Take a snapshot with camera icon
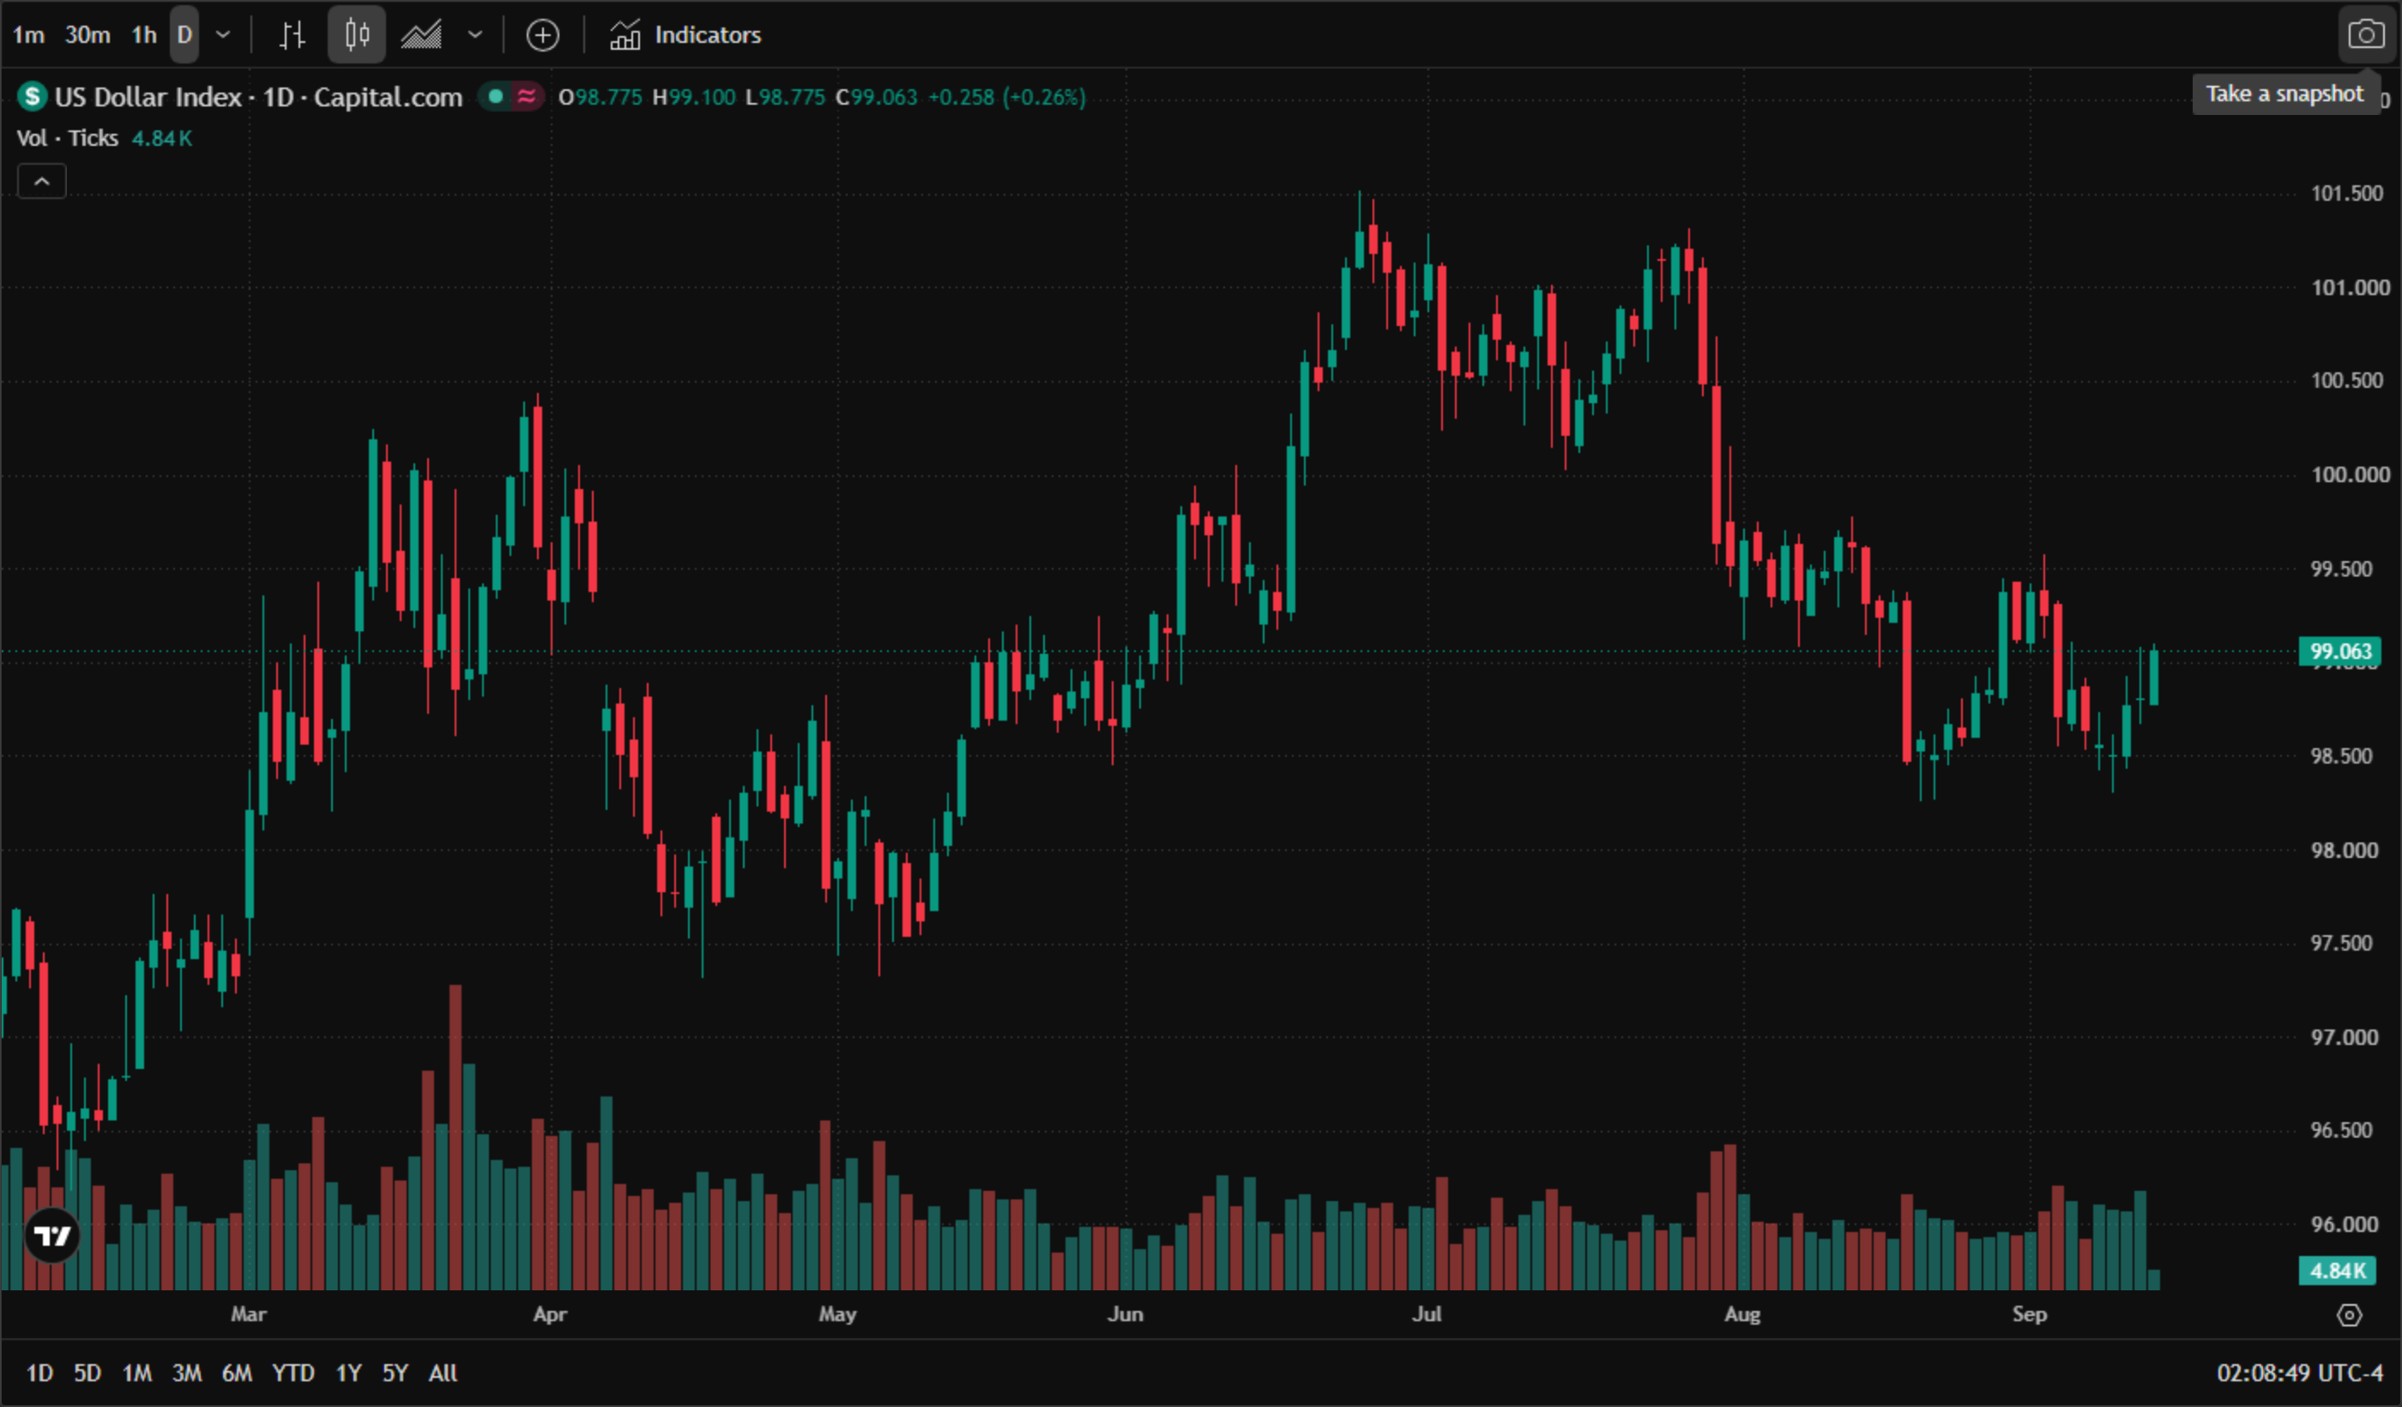The width and height of the screenshot is (2402, 1407). pyautogui.click(x=2366, y=35)
